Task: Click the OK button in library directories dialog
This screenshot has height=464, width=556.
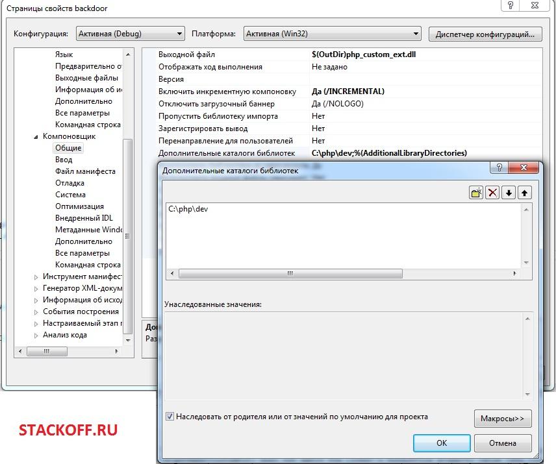Action: click(x=442, y=443)
